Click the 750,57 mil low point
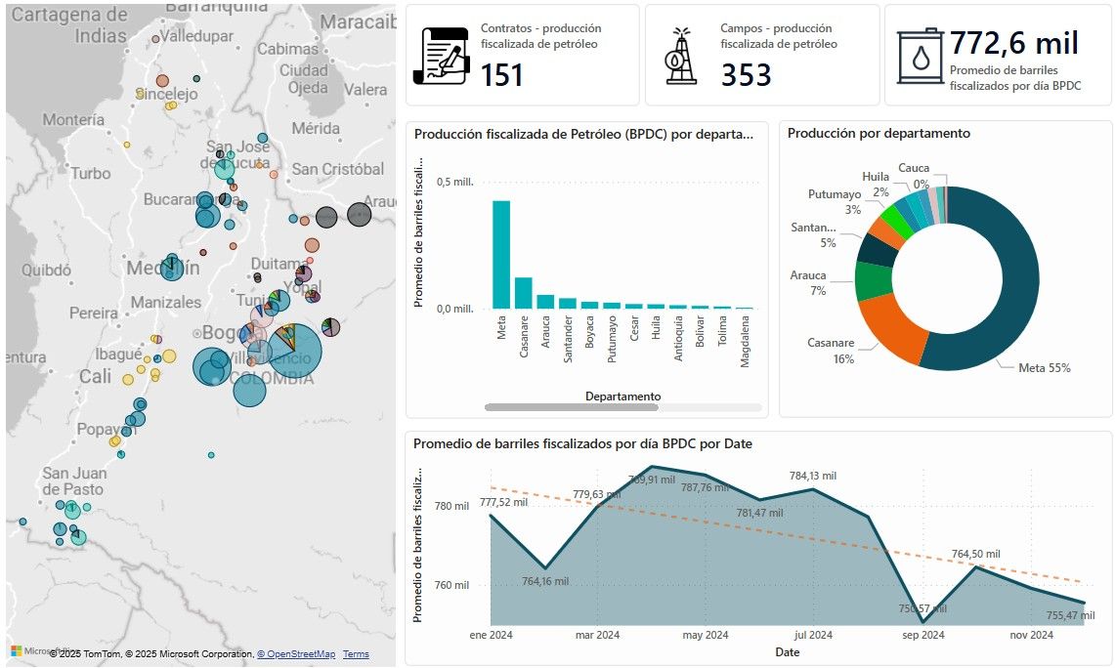The image size is (1115, 668). pyautogui.click(x=922, y=622)
